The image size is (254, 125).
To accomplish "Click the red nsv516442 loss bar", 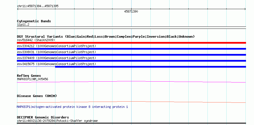I will (131, 43).
